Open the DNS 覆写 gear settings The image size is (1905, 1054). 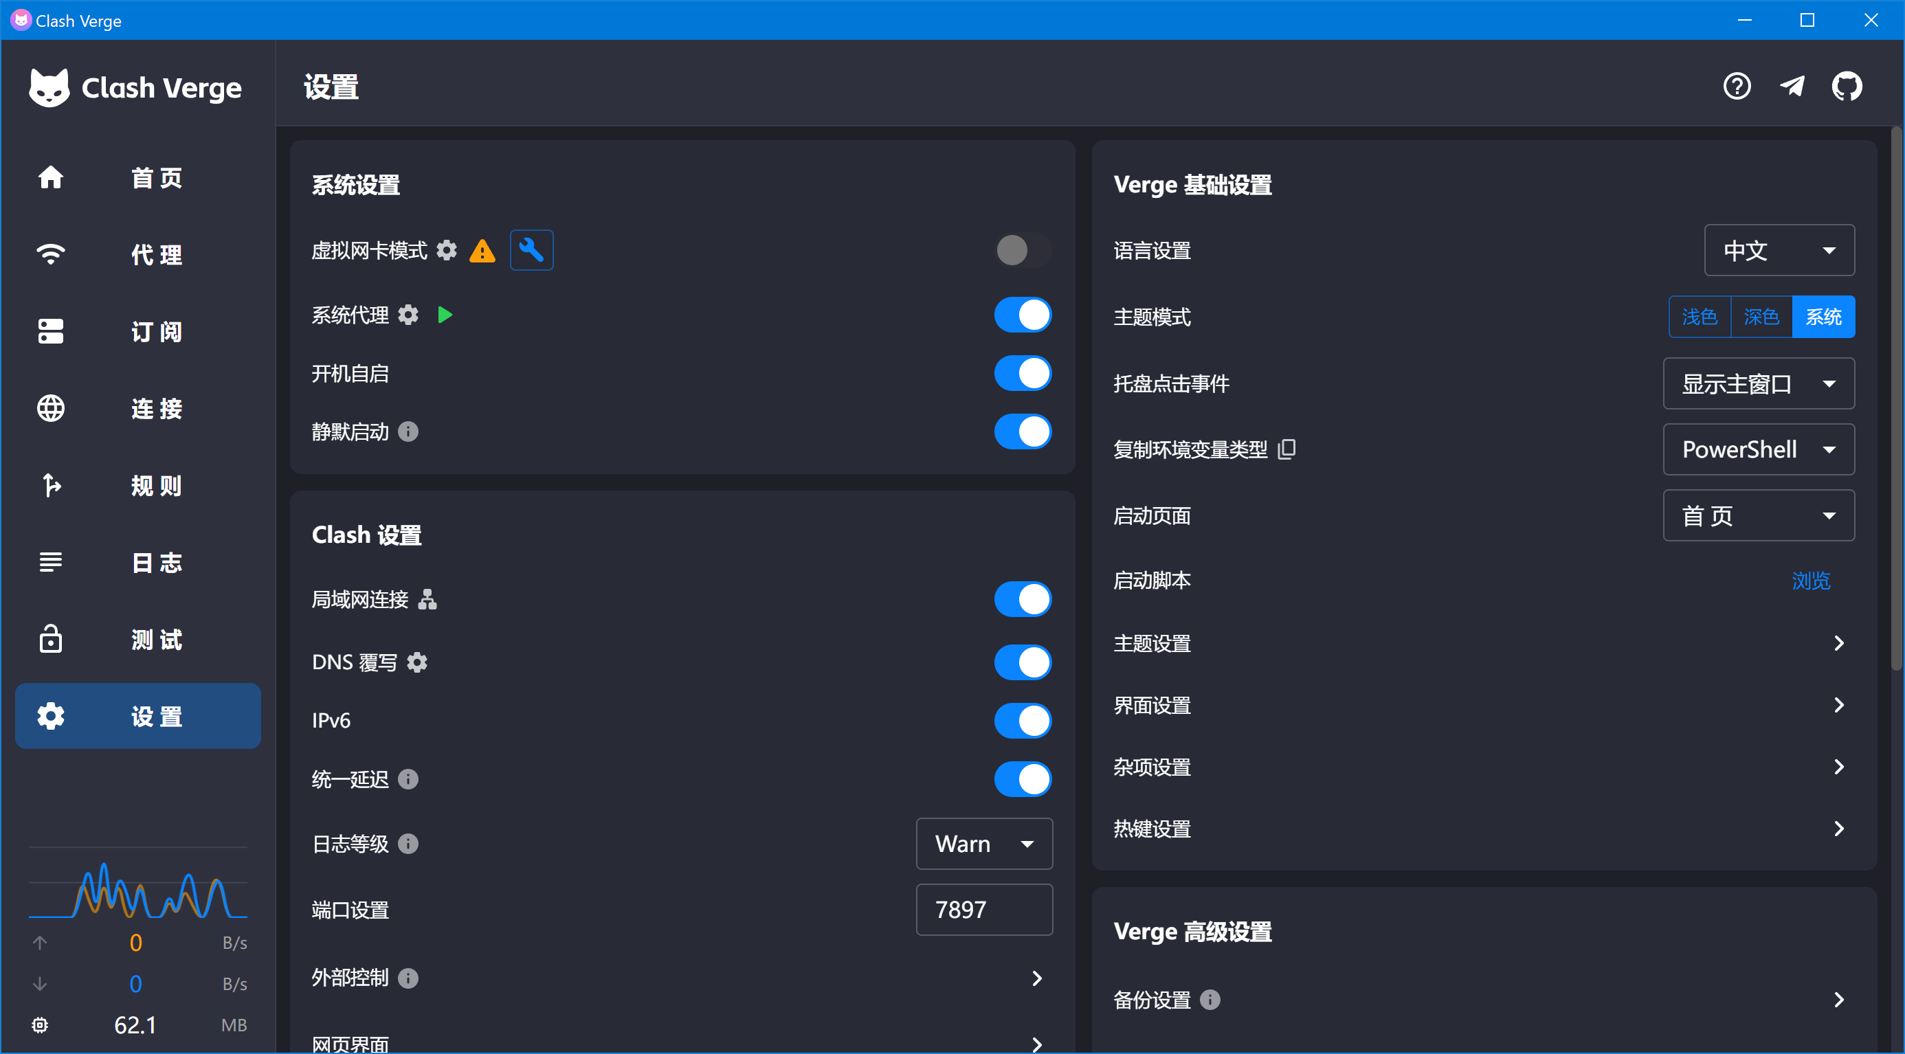coord(417,662)
